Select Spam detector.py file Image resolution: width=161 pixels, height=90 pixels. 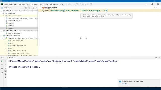click(14, 33)
